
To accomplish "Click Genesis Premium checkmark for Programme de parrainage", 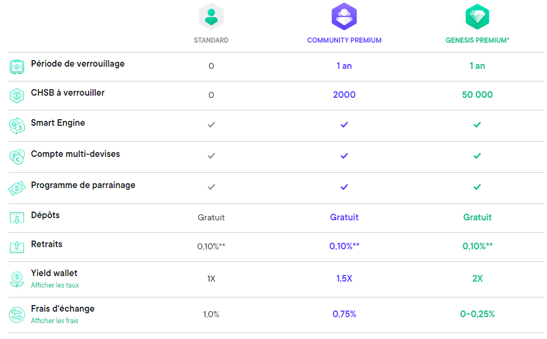I will click(x=477, y=187).
